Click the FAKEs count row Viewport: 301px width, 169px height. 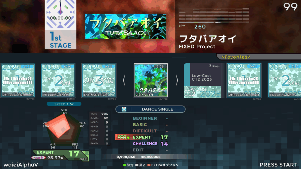(x=99, y=143)
